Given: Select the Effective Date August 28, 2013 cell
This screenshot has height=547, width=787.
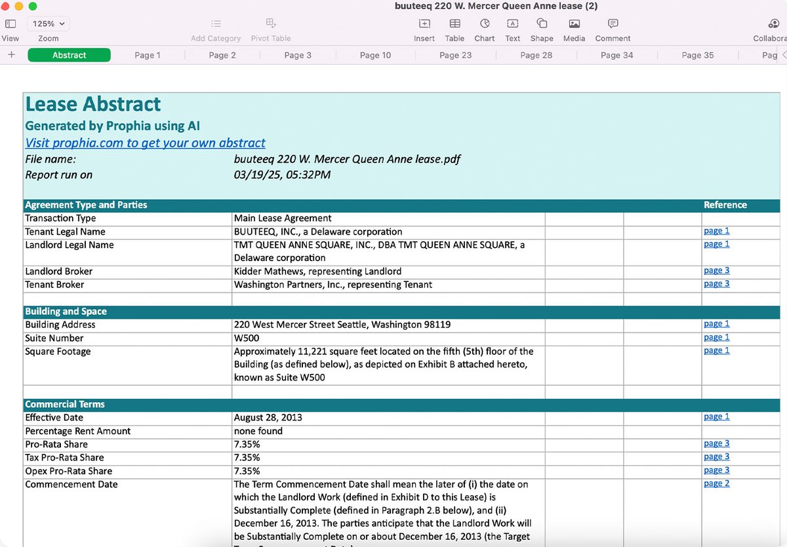Looking at the screenshot, I should click(388, 418).
